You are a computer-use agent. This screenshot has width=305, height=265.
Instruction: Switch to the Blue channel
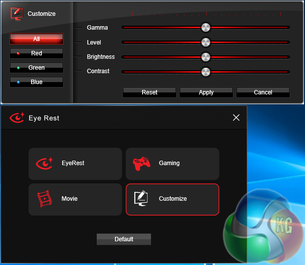point(37,82)
